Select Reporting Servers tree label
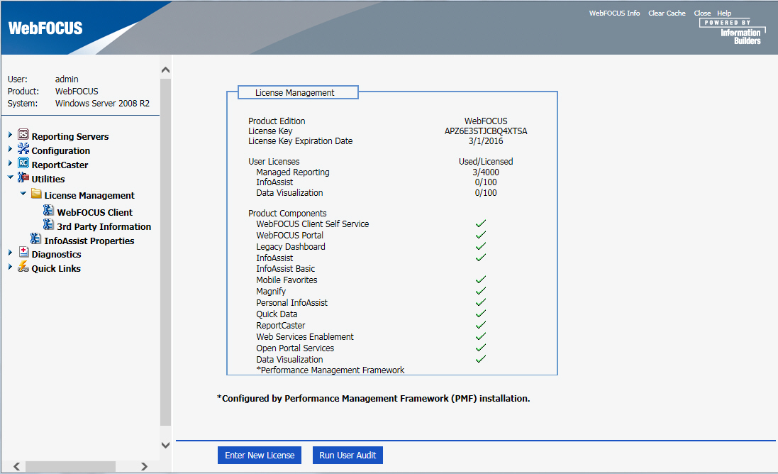The width and height of the screenshot is (778, 474). [x=70, y=136]
